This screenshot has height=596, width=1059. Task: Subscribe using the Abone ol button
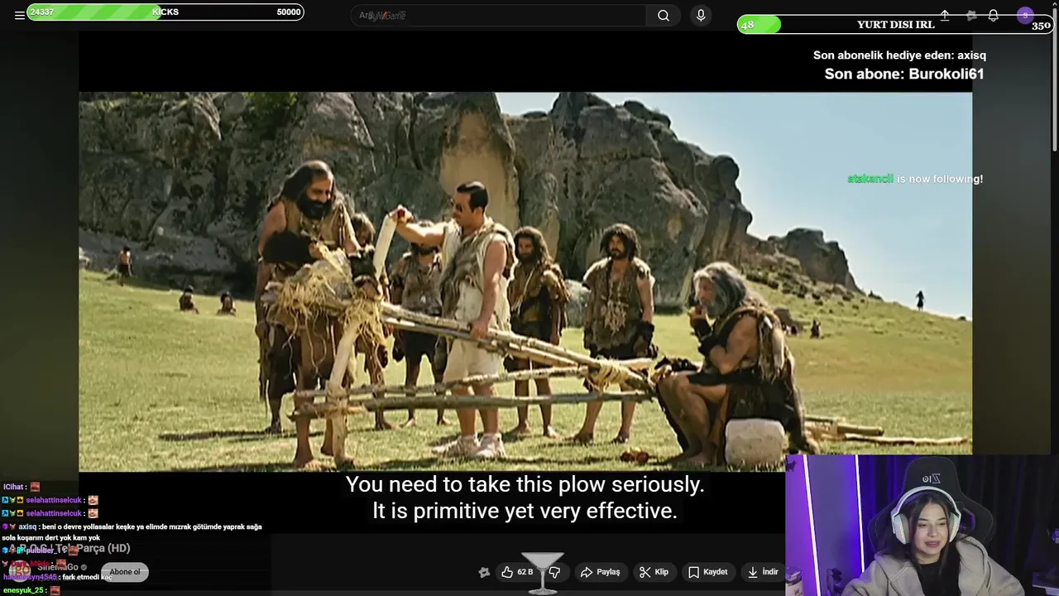[125, 572]
